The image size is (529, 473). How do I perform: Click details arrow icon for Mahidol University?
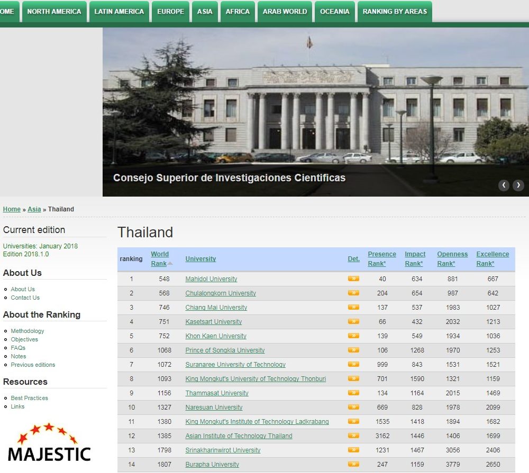[353, 279]
